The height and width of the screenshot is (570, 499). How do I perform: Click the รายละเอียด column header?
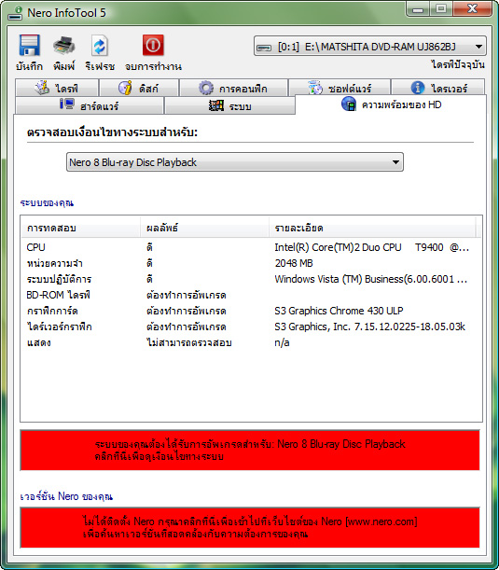pyautogui.click(x=372, y=228)
